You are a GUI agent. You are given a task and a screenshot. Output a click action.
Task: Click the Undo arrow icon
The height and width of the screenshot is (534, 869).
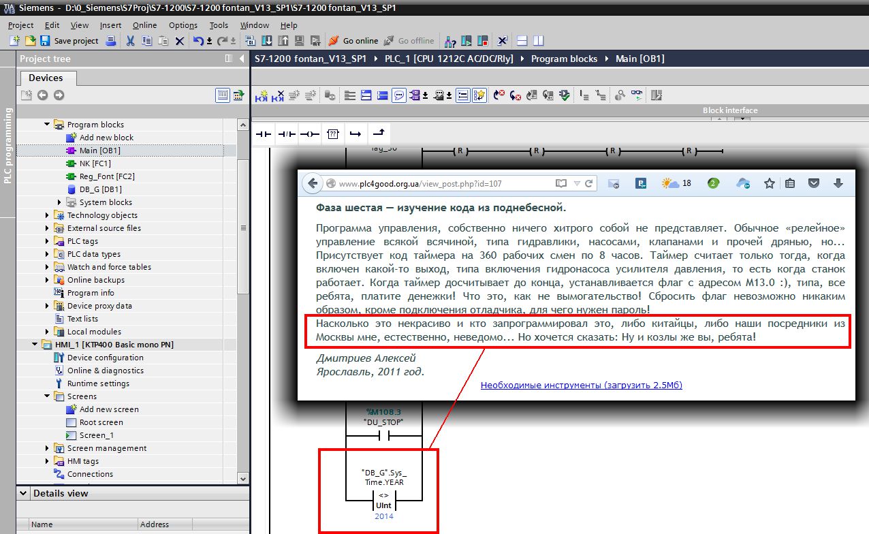(x=197, y=41)
